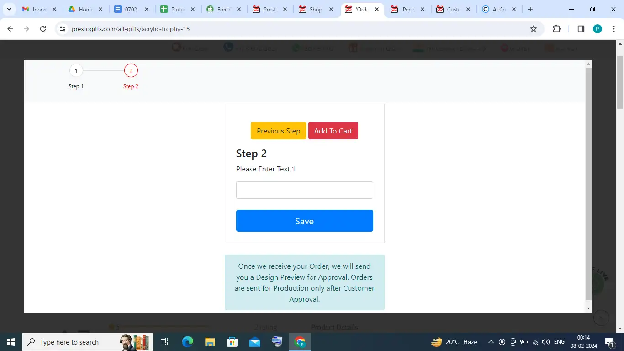Open File Explorer from the taskbar
Screen dimensions: 624x351
point(210,342)
